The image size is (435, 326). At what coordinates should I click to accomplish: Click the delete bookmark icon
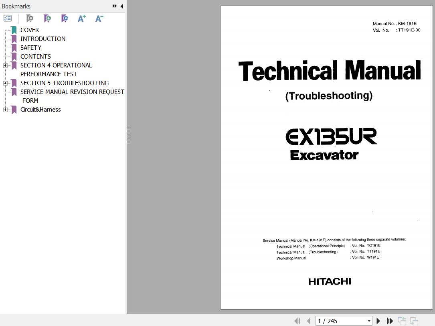click(29, 18)
